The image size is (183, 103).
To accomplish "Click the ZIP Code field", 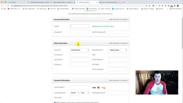I will [118, 64].
